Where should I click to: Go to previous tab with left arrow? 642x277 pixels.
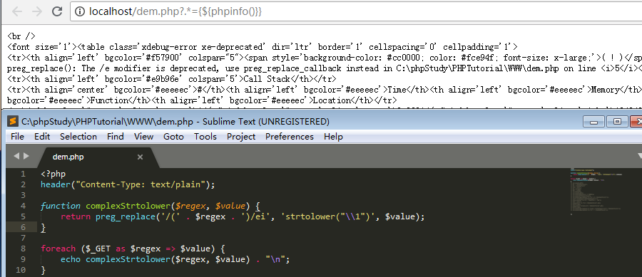(16, 156)
